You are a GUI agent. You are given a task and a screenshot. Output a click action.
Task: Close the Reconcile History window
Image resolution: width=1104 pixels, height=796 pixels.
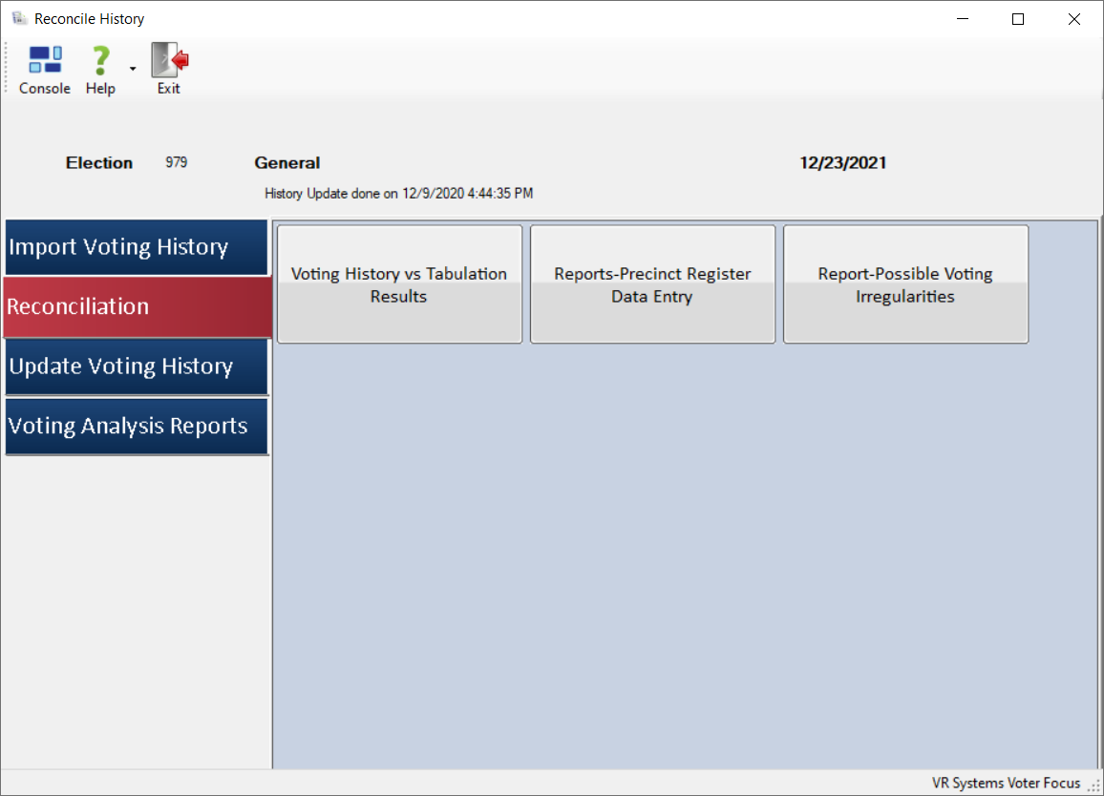1073,19
